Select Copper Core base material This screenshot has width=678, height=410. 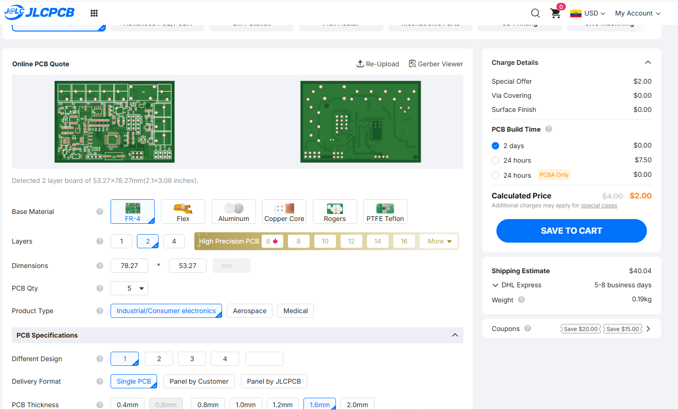pyautogui.click(x=284, y=212)
